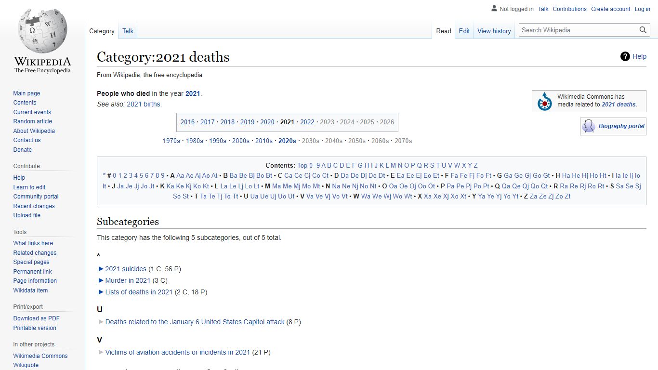Open the Wikidata item link
The image size is (658, 370).
point(30,291)
